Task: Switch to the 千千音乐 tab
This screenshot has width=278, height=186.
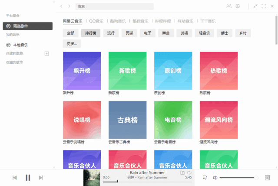Action: tap(208, 21)
